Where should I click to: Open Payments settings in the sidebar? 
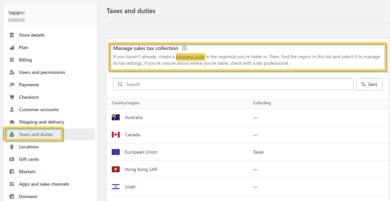click(x=29, y=85)
